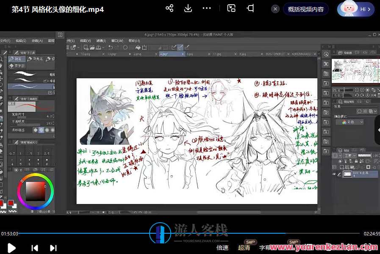
Task: Open the 倍速 playback speed menu
Action: point(222,248)
